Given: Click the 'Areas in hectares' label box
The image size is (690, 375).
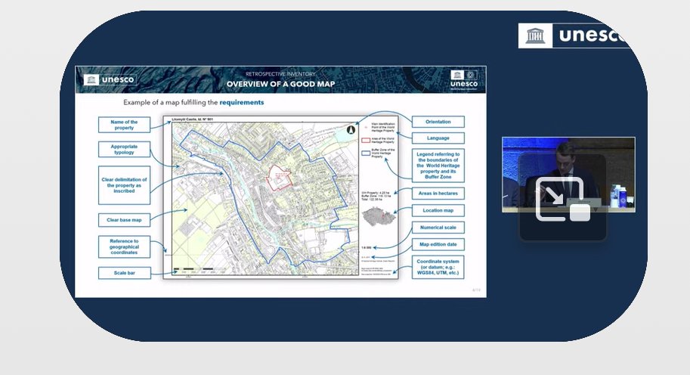Looking at the screenshot, I should tap(438, 194).
